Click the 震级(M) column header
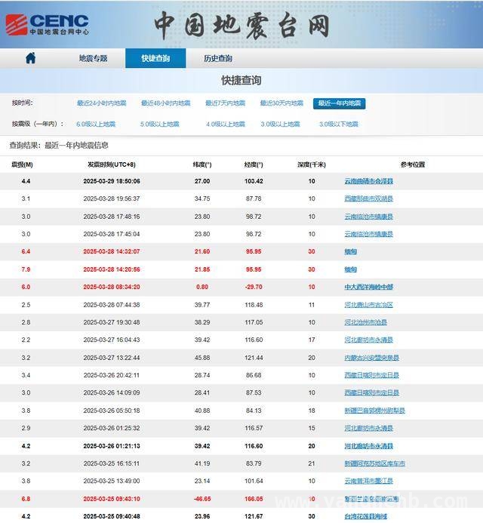The width and height of the screenshot is (483, 523). (x=22, y=165)
